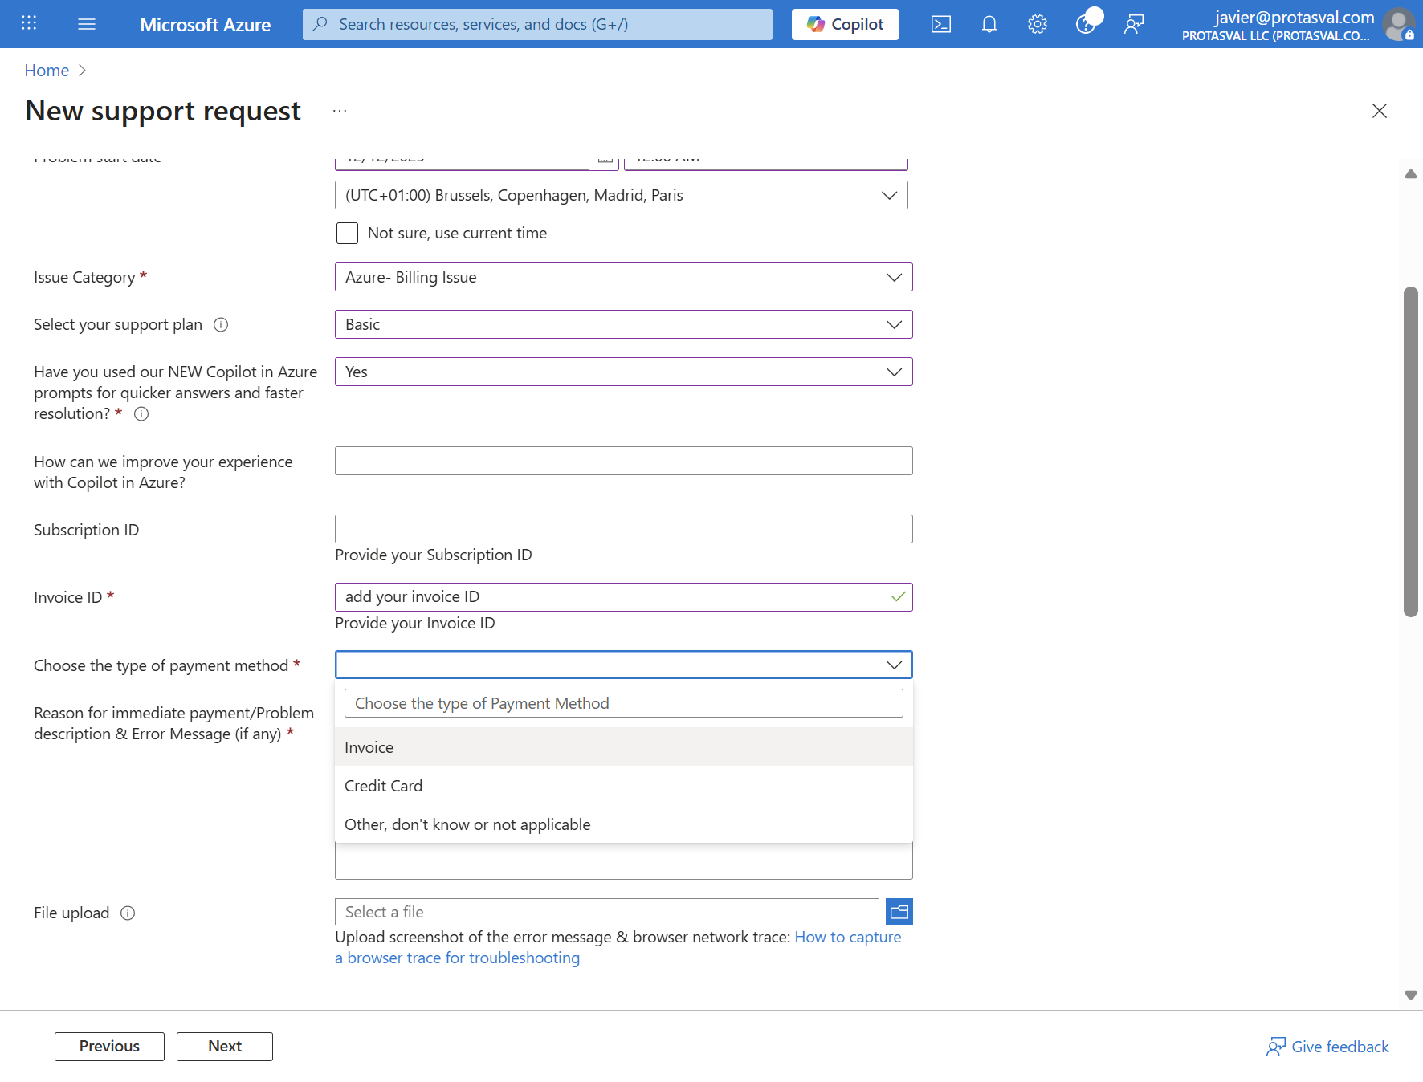
Task: Check 'Not sure, use current time' checkbox
Action: tap(347, 233)
